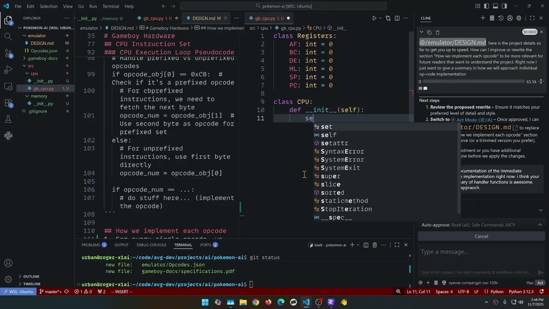Maximize the Cline panel
This screenshot has height=309, width=549.
[x=532, y=18]
